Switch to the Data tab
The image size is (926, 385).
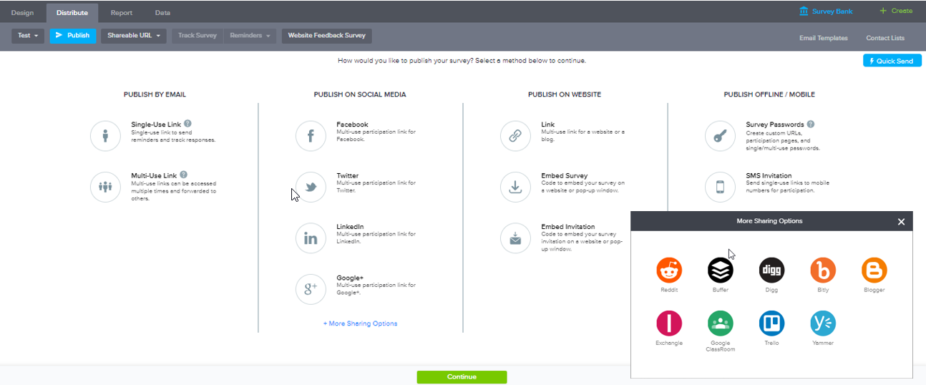pyautogui.click(x=162, y=12)
